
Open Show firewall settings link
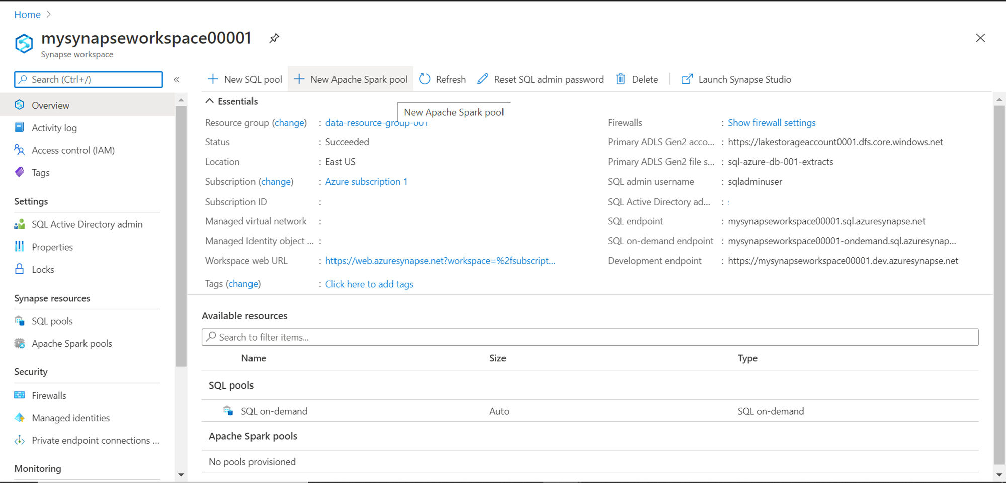[772, 123]
